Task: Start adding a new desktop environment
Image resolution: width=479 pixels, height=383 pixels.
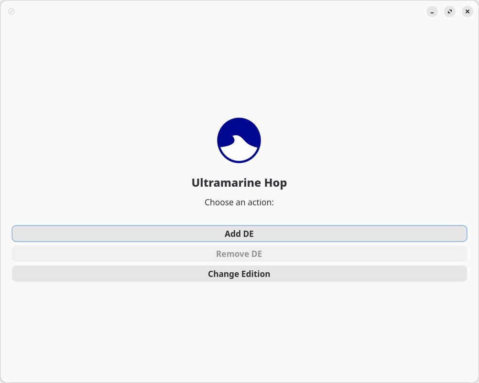Action: click(x=239, y=234)
